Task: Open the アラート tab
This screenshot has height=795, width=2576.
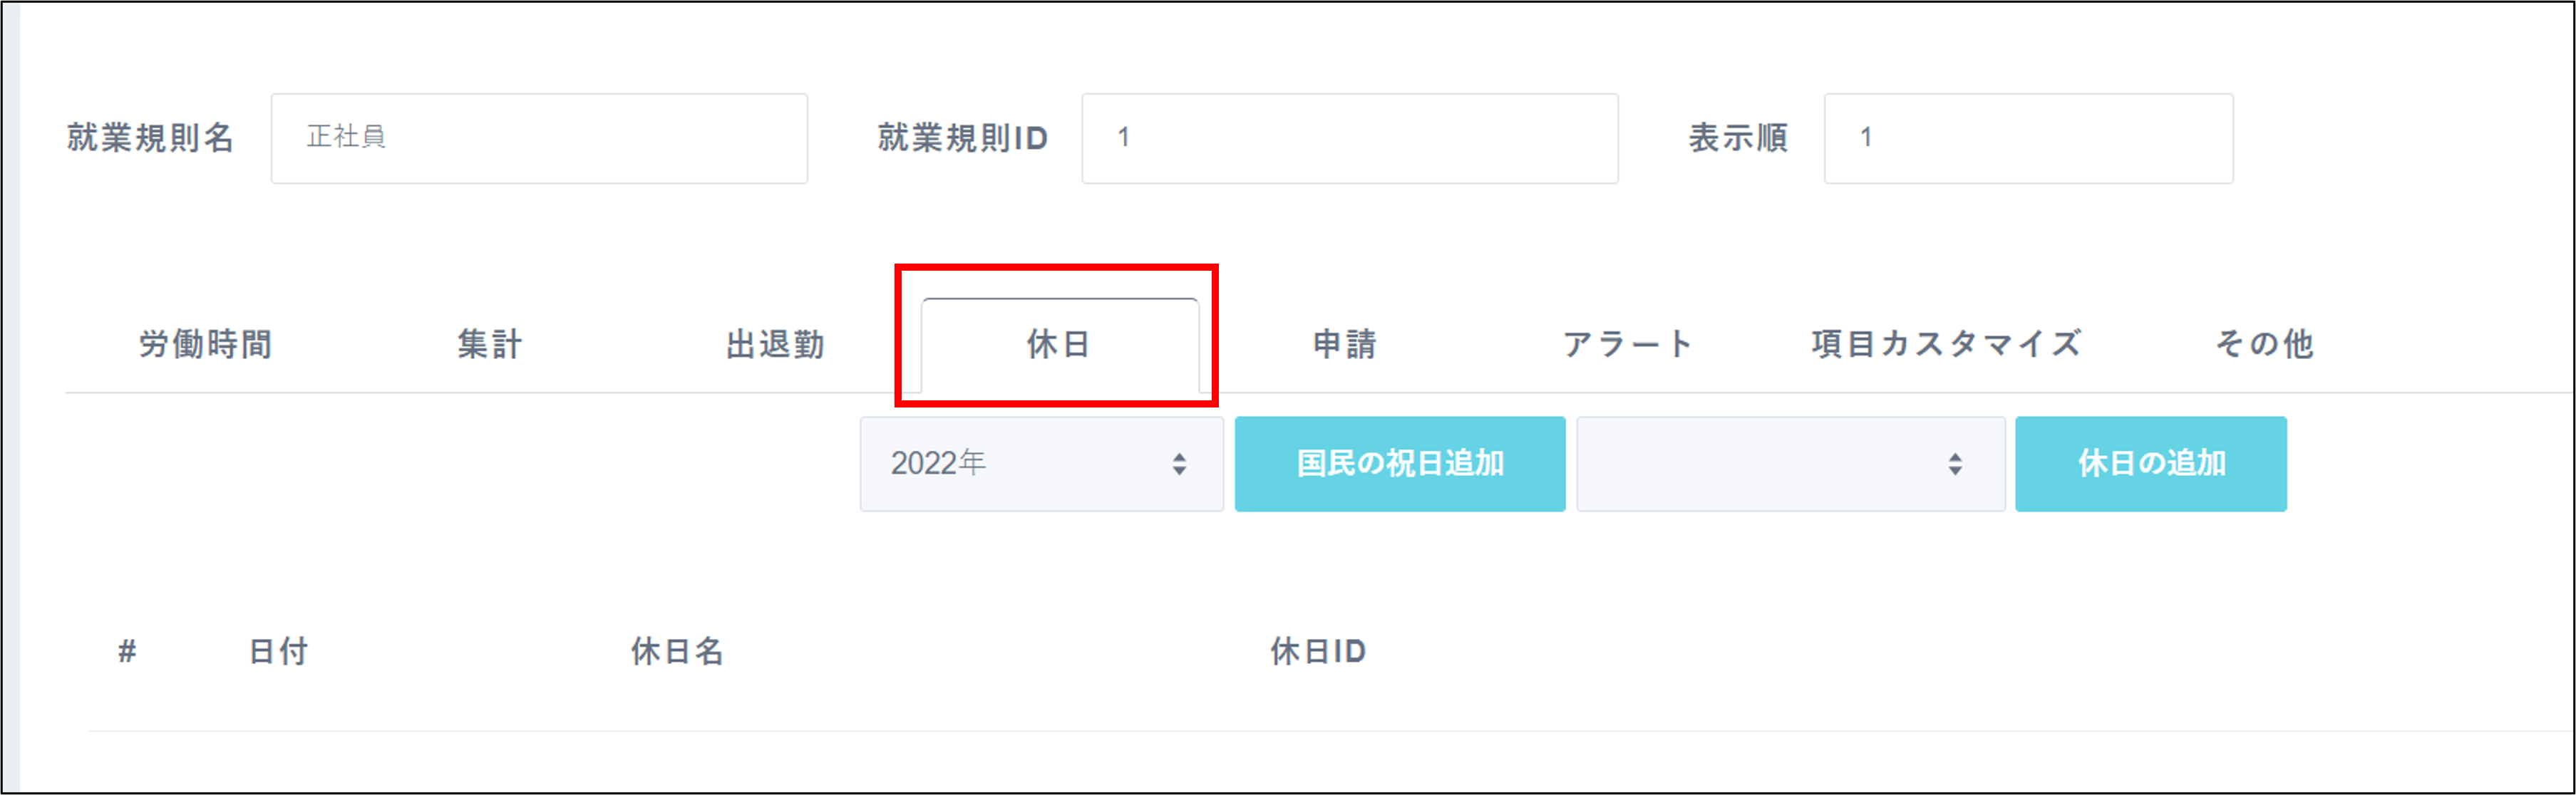Action: [1629, 345]
